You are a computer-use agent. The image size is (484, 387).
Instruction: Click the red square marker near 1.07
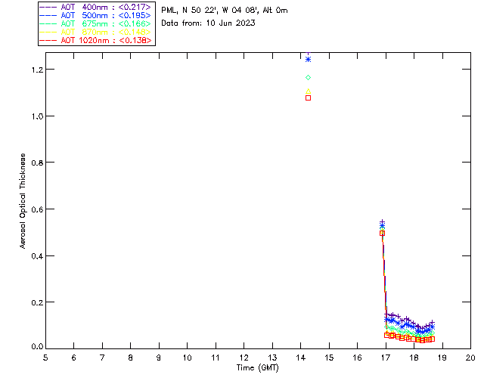(308, 98)
